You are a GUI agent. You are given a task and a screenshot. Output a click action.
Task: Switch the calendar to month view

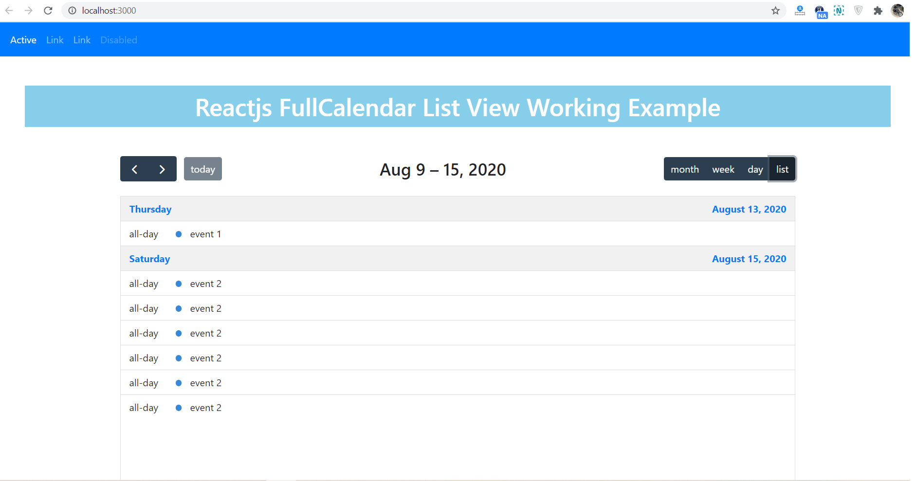685,169
